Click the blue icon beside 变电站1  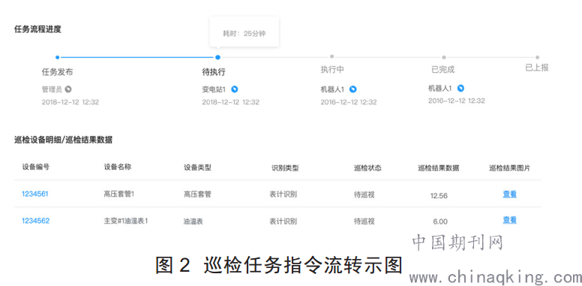point(234,89)
